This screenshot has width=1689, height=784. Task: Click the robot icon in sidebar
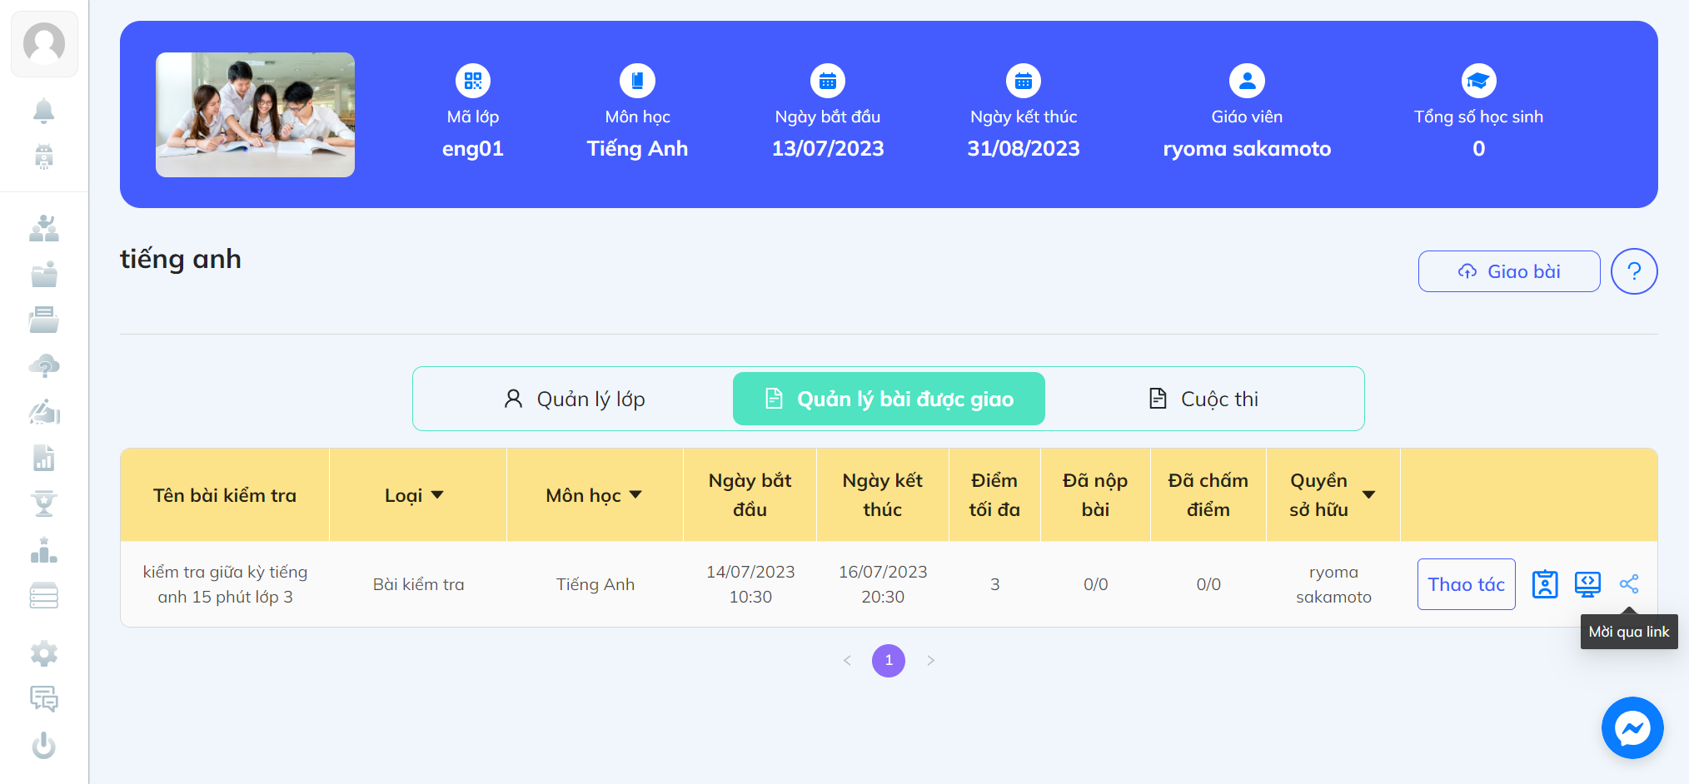44,156
